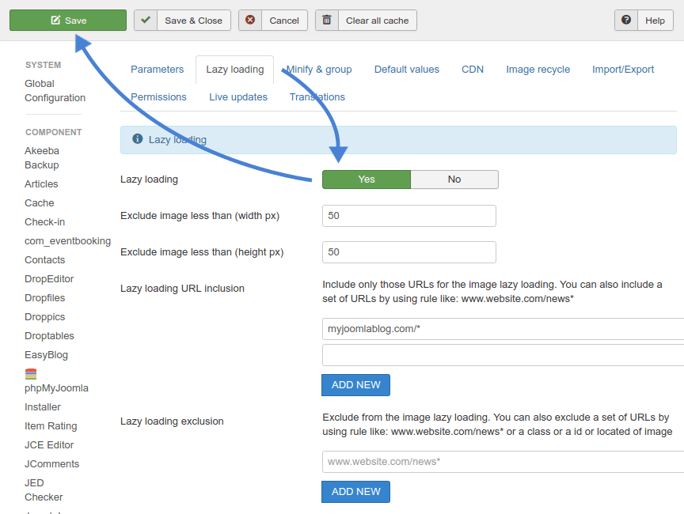Click the red Cancel icon
This screenshot has height=514, width=684.
click(250, 21)
